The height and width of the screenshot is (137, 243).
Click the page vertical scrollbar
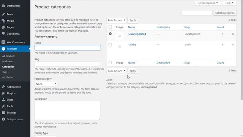(x=242, y=50)
